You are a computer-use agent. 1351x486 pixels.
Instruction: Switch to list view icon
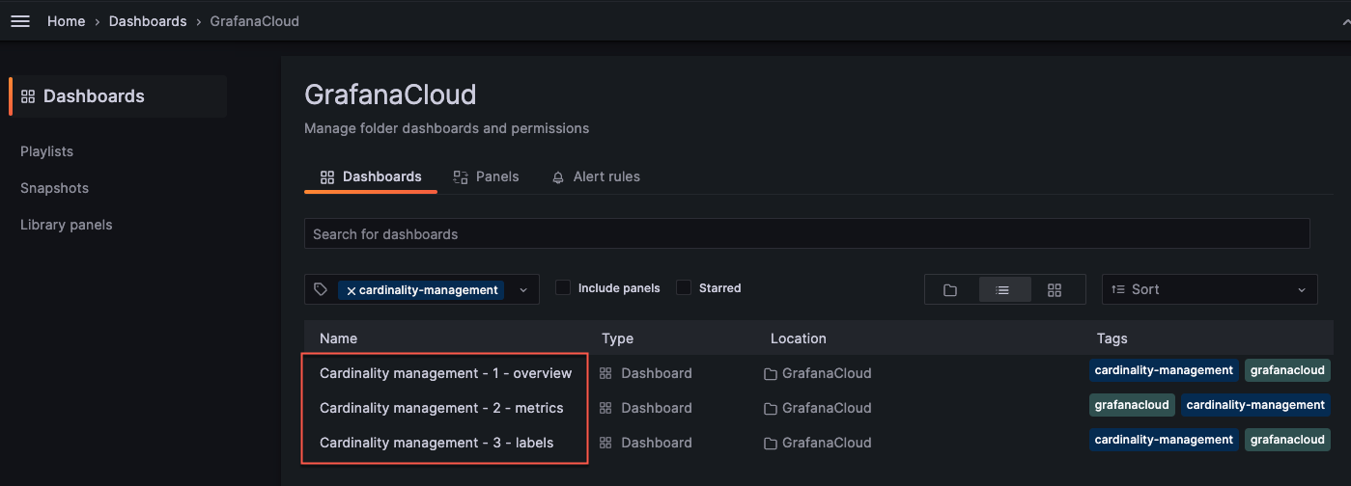[x=1002, y=290]
